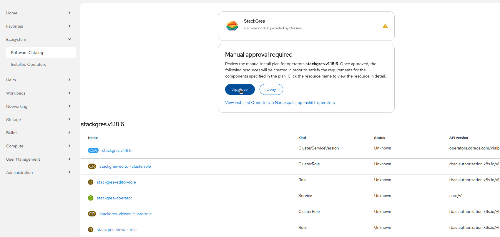Expand the Home navigation section chevron
Screen dimensions: 500x237
click(x=69, y=13)
